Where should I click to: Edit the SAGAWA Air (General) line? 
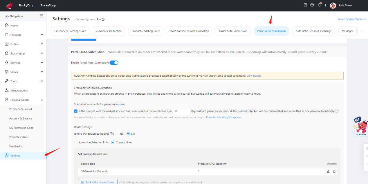(328, 172)
